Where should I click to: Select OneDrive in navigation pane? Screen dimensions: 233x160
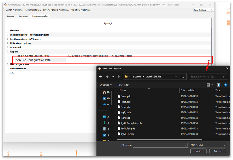tap(106, 104)
